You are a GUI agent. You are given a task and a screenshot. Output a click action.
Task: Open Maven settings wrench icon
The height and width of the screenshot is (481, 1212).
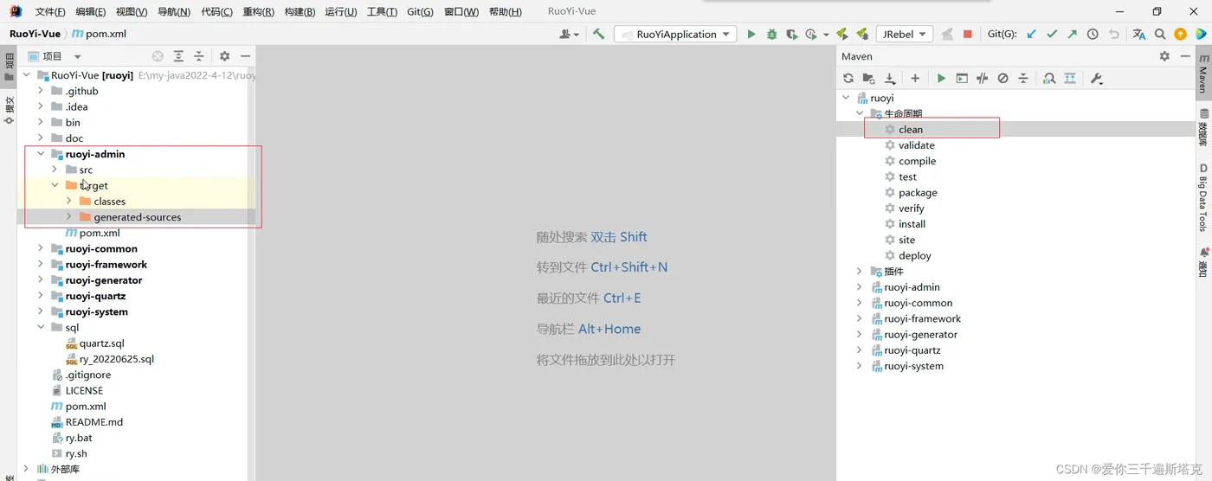[1096, 78]
